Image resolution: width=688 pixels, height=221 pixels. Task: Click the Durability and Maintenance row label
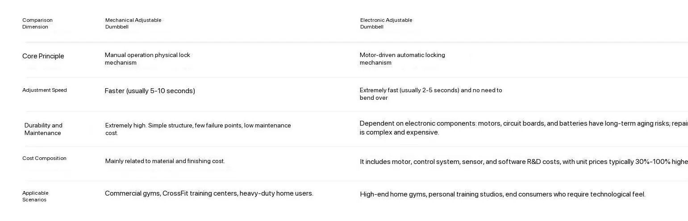tap(43, 129)
